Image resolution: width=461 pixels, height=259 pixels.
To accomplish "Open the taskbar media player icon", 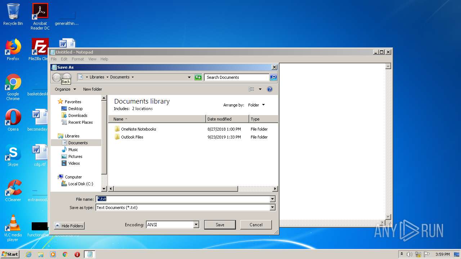I will (x=53, y=254).
